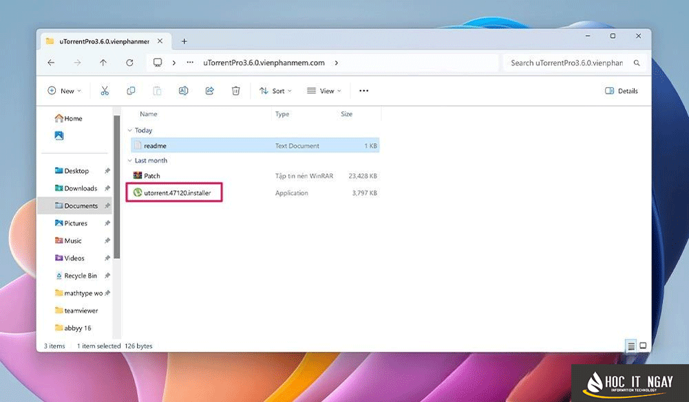Add a new tab
Screen dimensions: 689x402
[184, 41]
